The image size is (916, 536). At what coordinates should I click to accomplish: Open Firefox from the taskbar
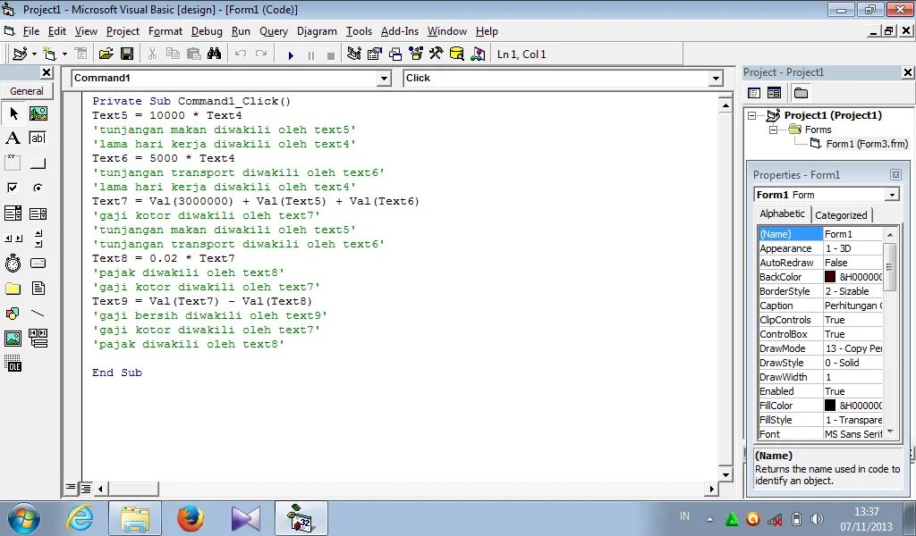tap(191, 518)
